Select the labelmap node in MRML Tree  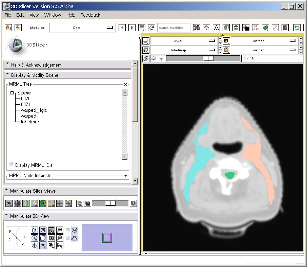pos(30,122)
